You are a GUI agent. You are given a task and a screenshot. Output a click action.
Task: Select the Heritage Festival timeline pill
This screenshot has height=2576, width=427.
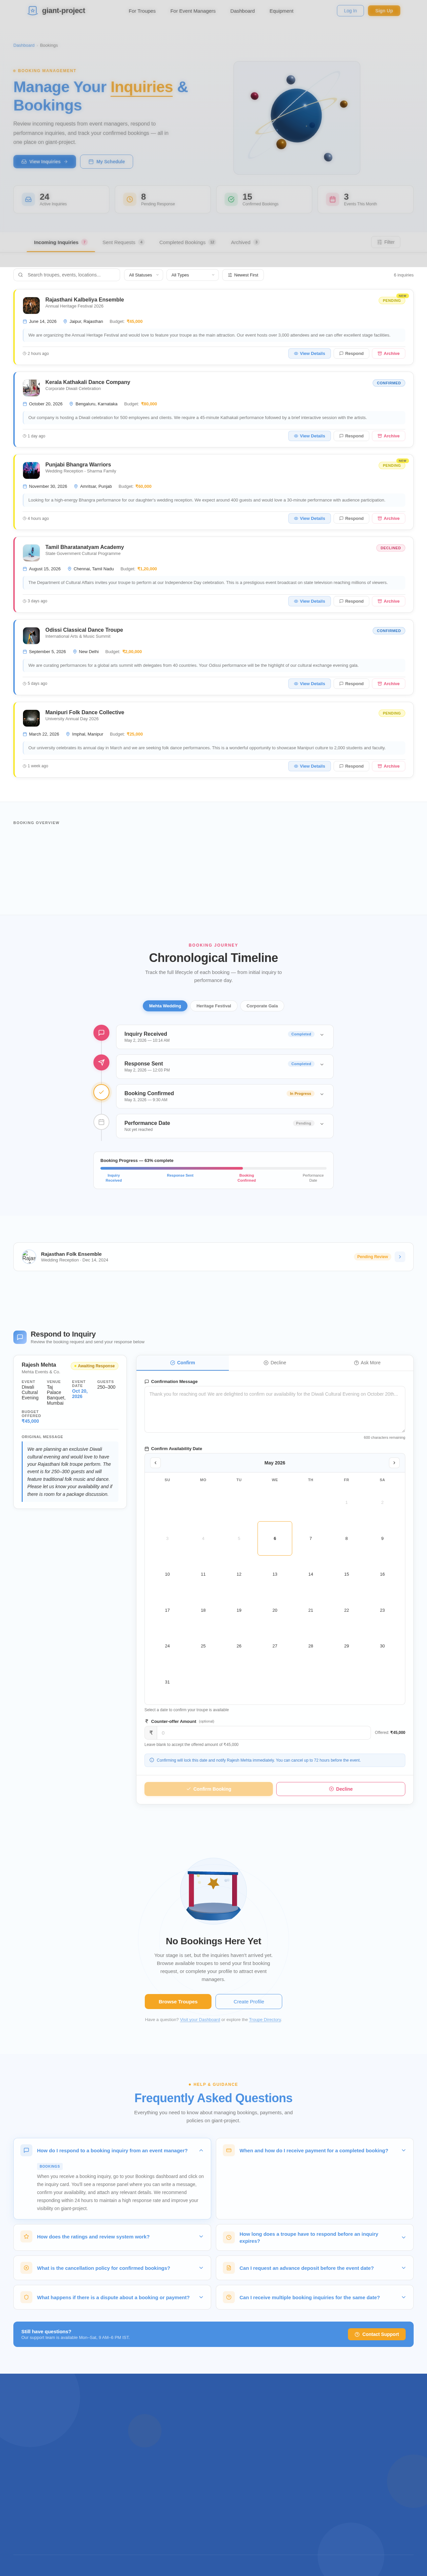[214, 1006]
